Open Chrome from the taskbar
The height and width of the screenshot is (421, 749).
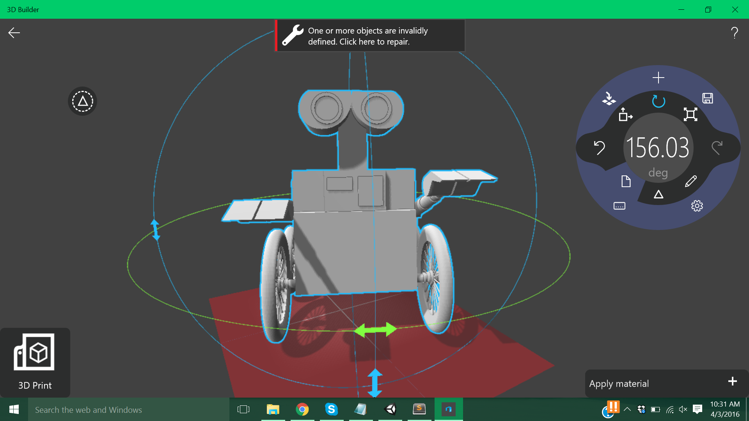pos(302,409)
